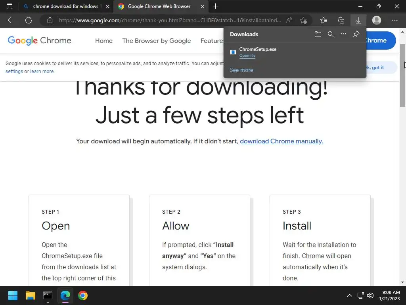Click Open file under ChromeSetup.exe
This screenshot has width=406, height=305.
[x=247, y=56]
